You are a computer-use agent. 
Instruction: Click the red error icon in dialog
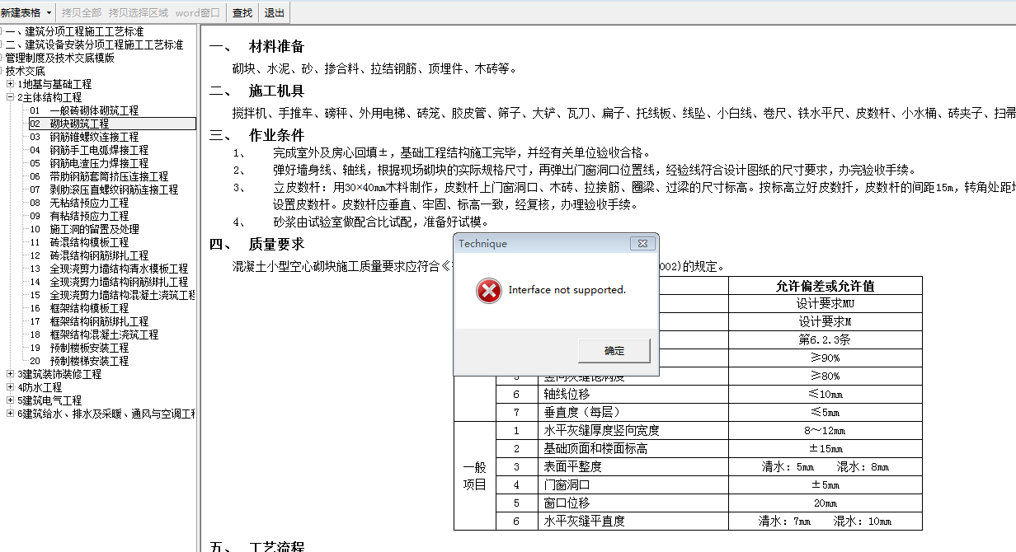489,290
